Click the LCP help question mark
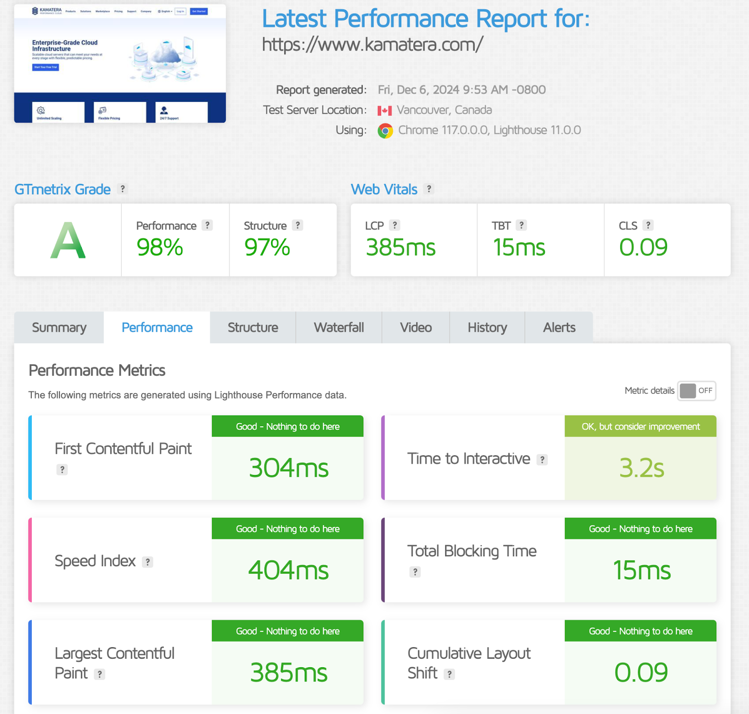This screenshot has width=749, height=714. [395, 225]
